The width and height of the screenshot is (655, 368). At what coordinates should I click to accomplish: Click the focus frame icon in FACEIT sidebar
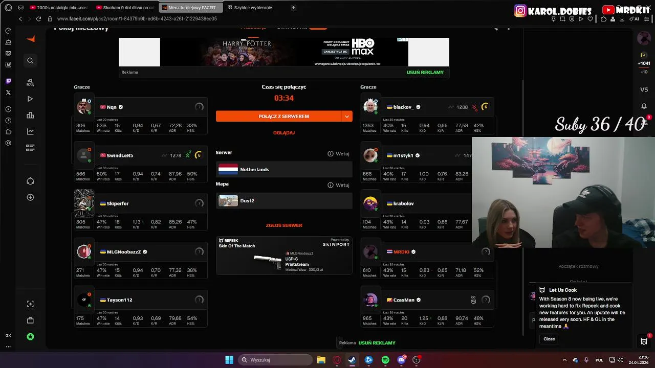[30, 304]
